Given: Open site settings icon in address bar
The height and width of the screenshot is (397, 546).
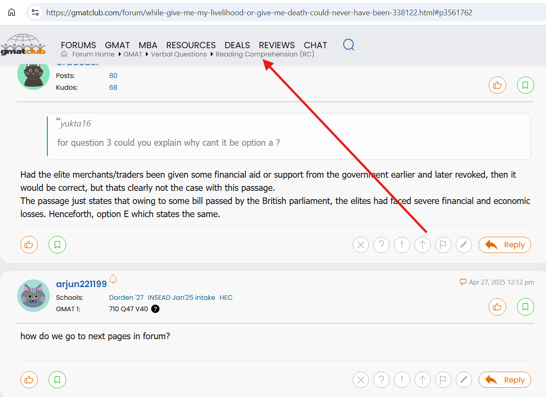Looking at the screenshot, I should [x=35, y=13].
